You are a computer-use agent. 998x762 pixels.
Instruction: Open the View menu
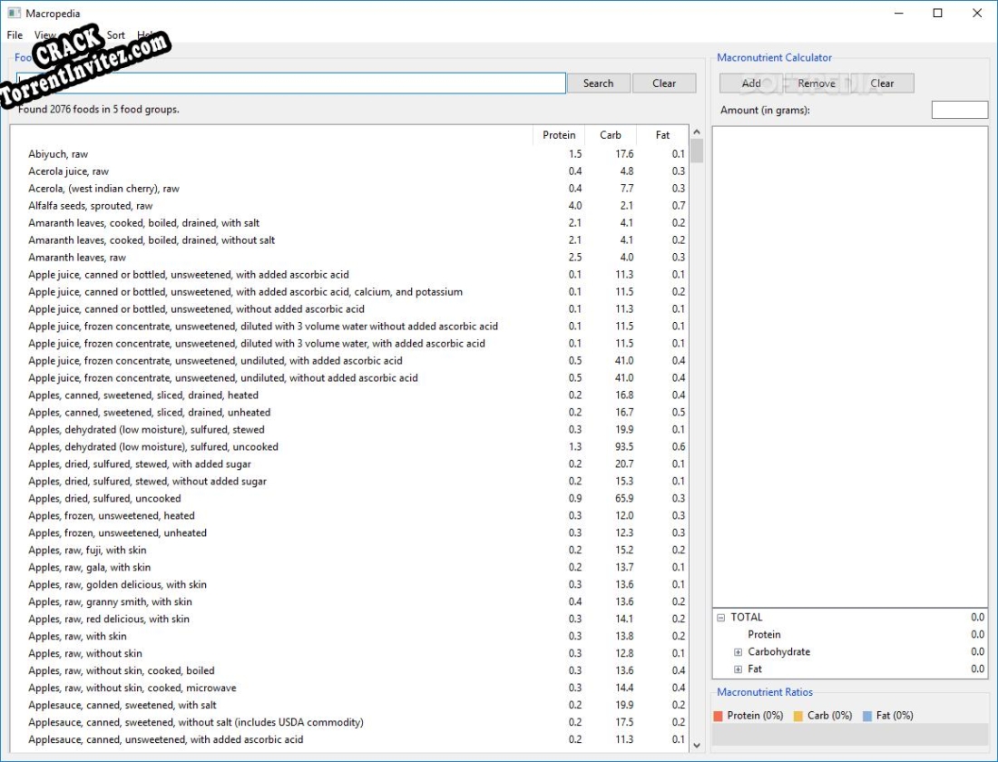point(44,34)
